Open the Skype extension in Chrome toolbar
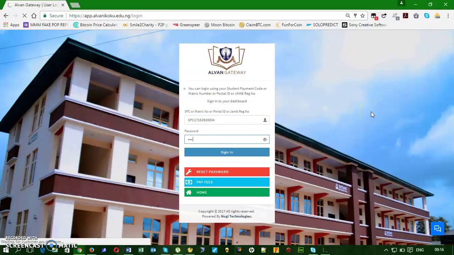 click(x=427, y=16)
